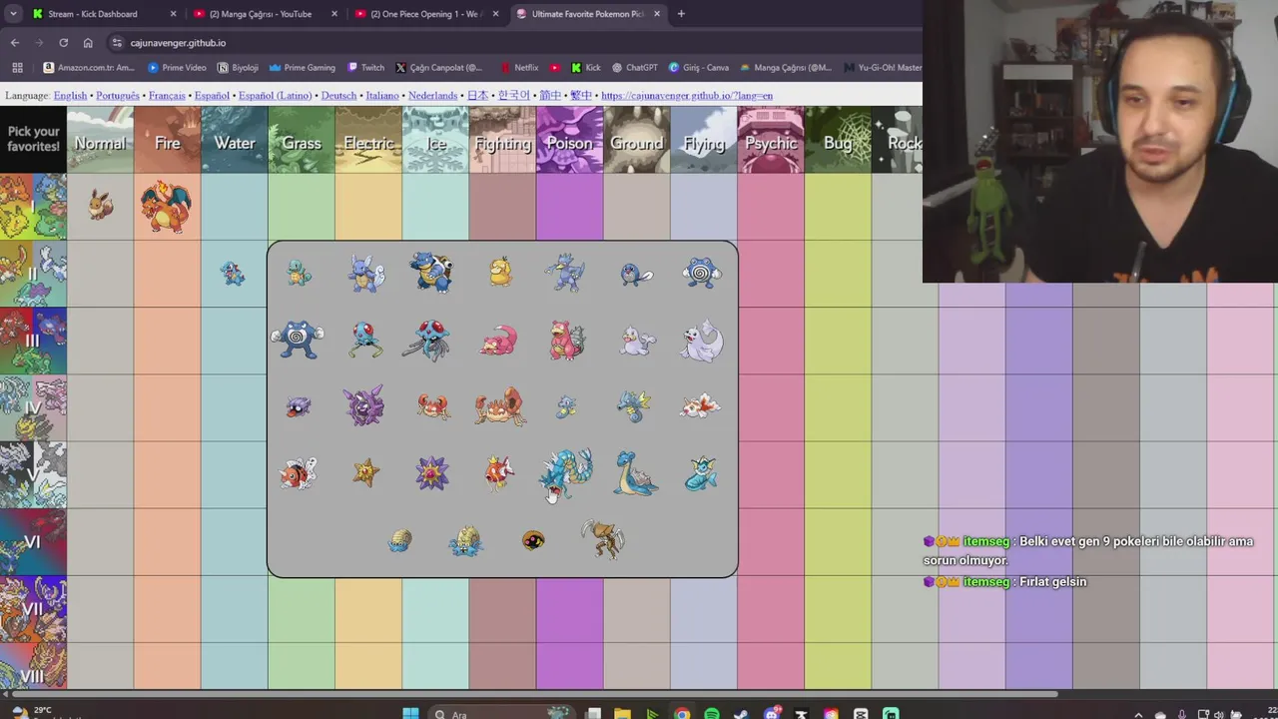
Task: Pick Gyarados in the popup
Action: pos(566,471)
